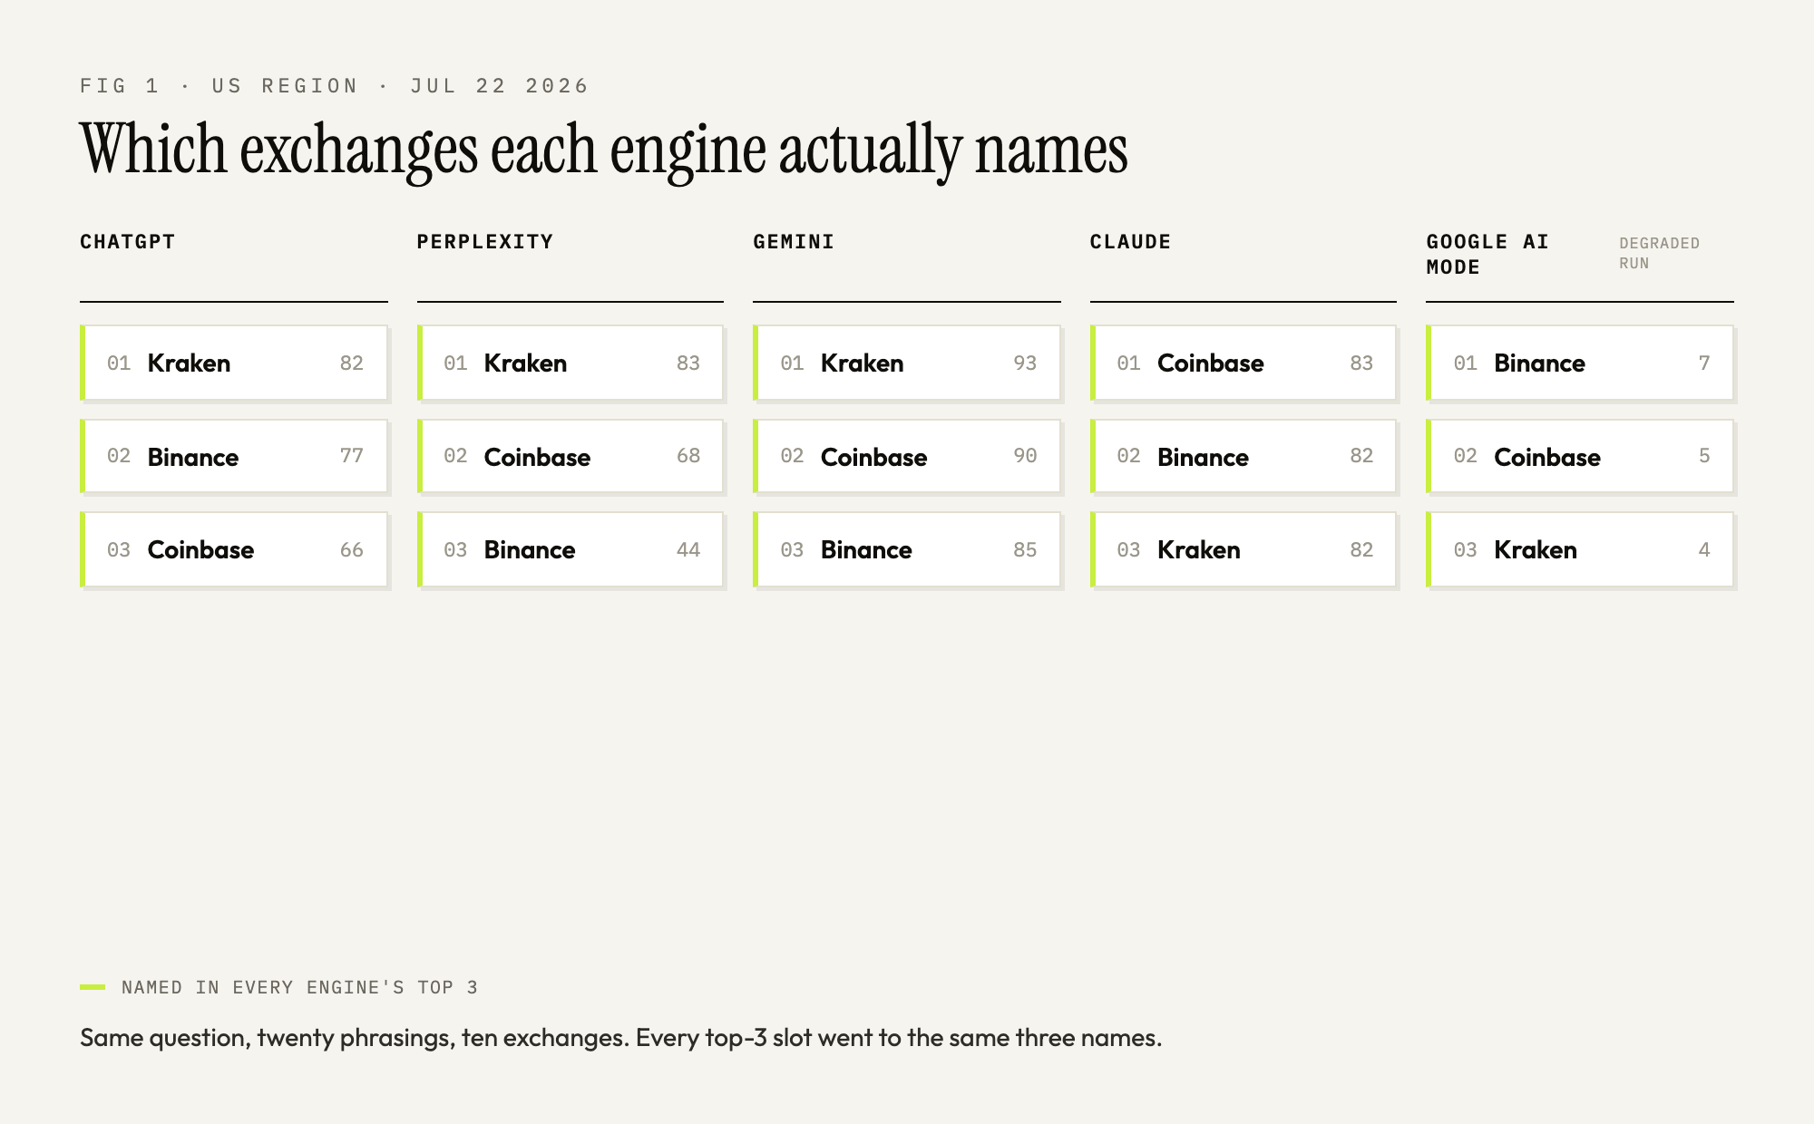Click the ChatGPT column header
Viewport: 1814px width, 1124px height.
pos(128,242)
